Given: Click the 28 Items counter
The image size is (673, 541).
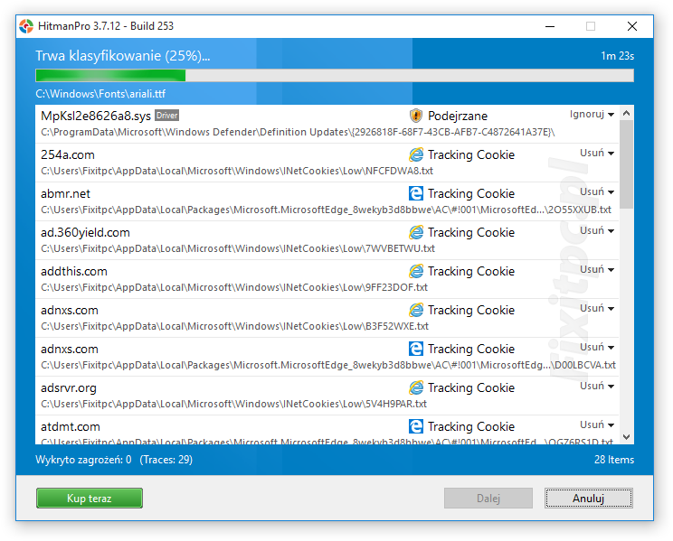Looking at the screenshot, I should coord(614,460).
